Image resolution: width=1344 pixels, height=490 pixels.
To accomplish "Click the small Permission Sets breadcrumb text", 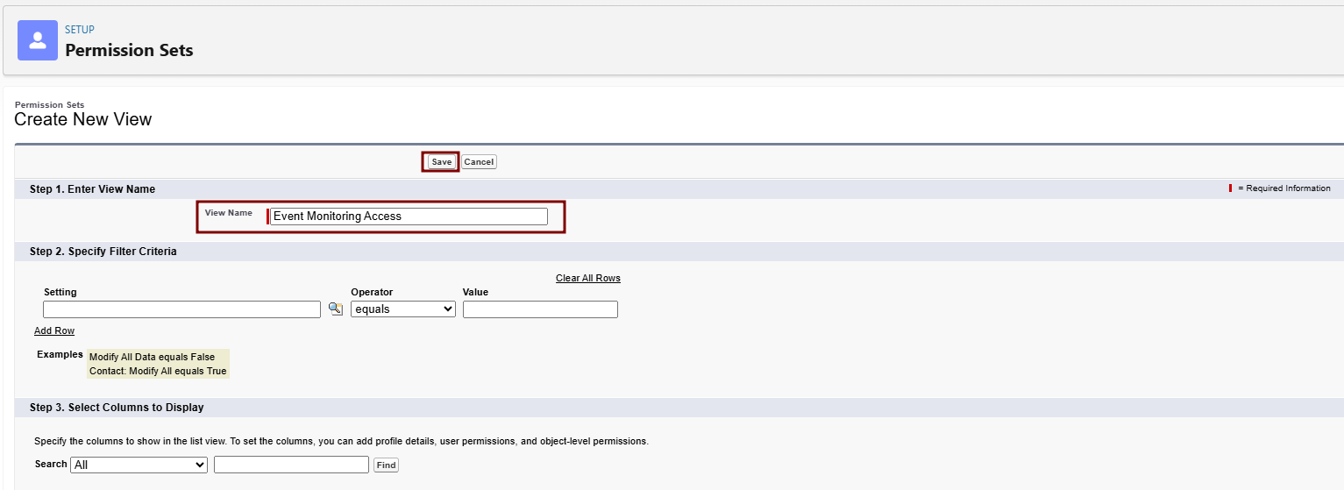I will click(50, 105).
